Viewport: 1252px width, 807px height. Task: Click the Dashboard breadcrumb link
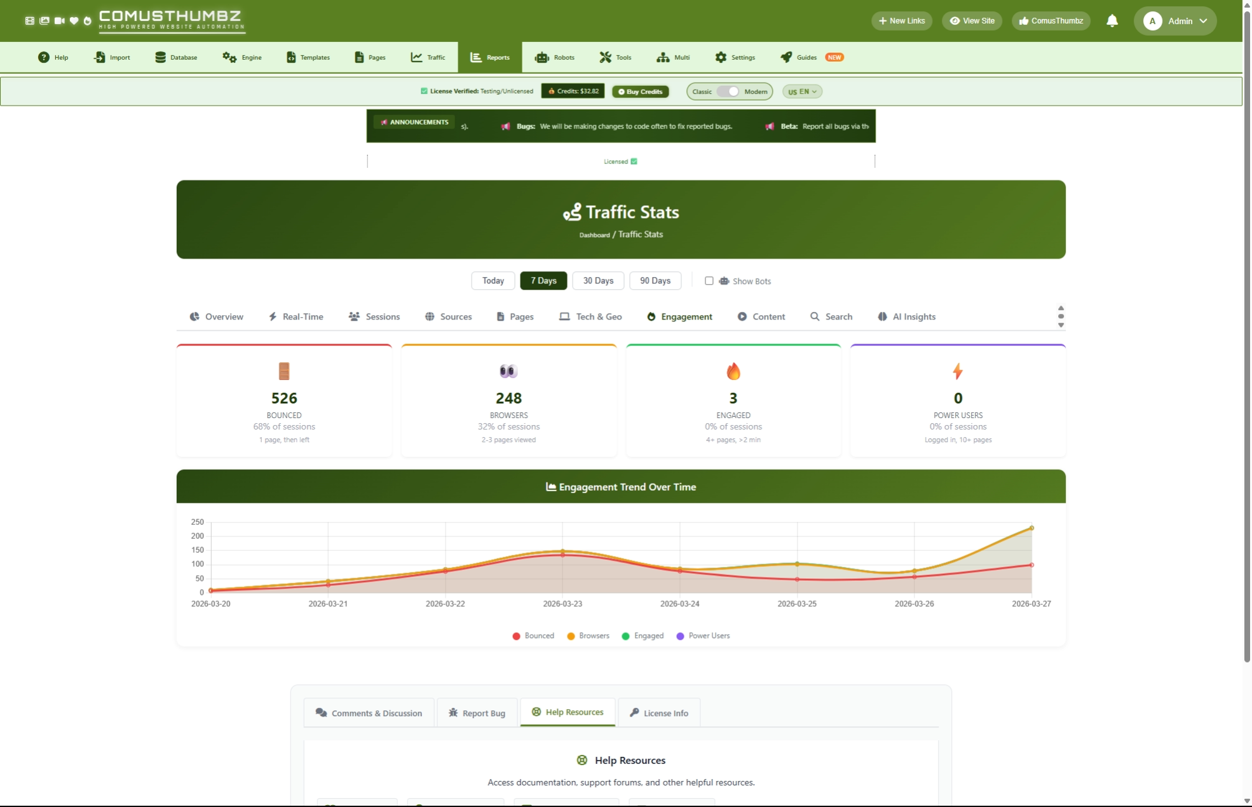[x=594, y=234]
